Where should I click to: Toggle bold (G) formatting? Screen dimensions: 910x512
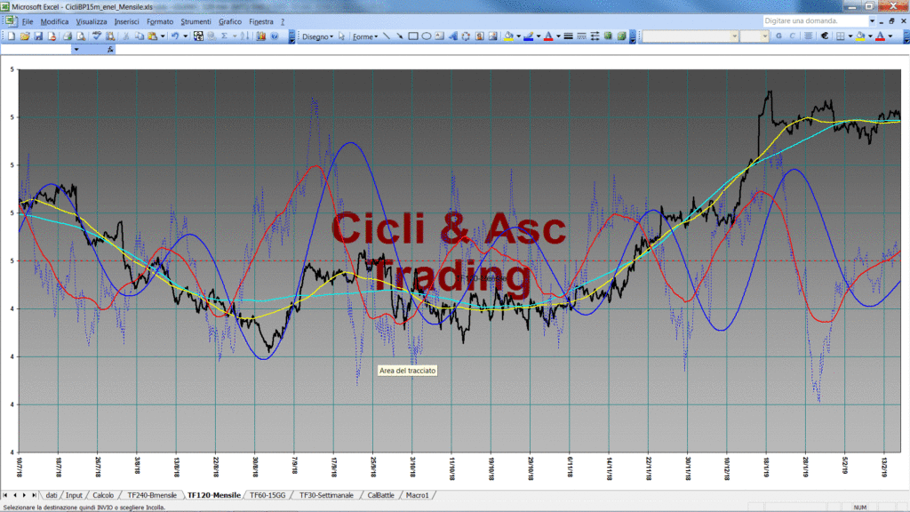coord(778,36)
